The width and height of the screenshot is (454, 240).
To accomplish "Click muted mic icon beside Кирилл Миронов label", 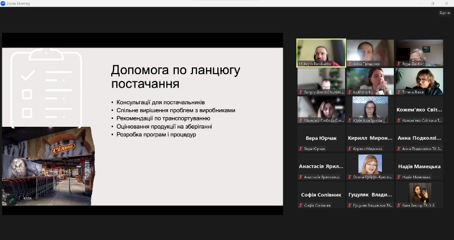I will [x=350, y=149].
